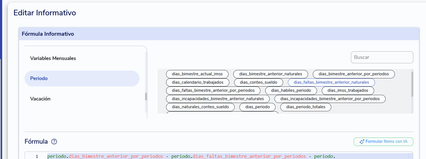Select the Periodo category
Screen dimensions: 426x159
click(82, 78)
